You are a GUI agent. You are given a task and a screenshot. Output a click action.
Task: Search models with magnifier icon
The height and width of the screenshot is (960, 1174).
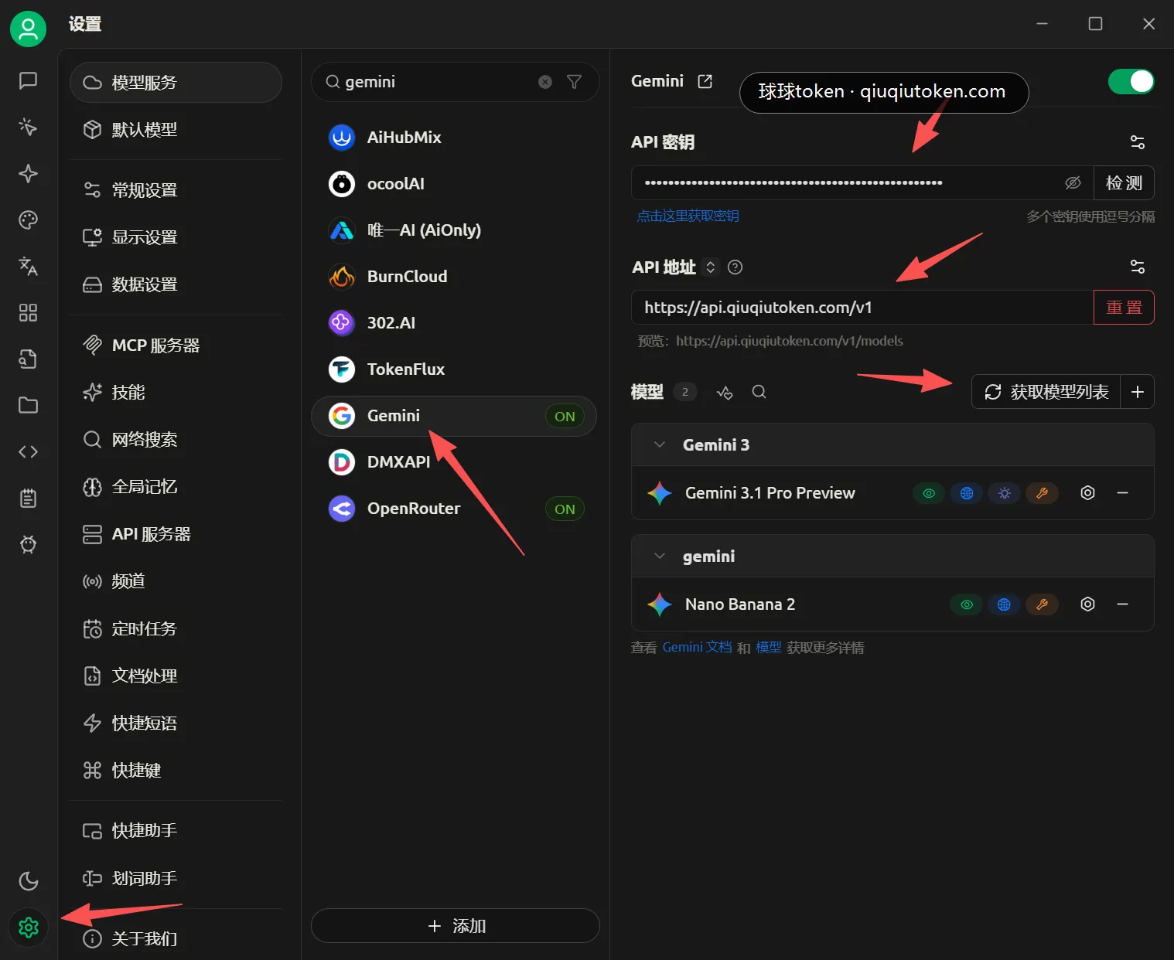[759, 392]
